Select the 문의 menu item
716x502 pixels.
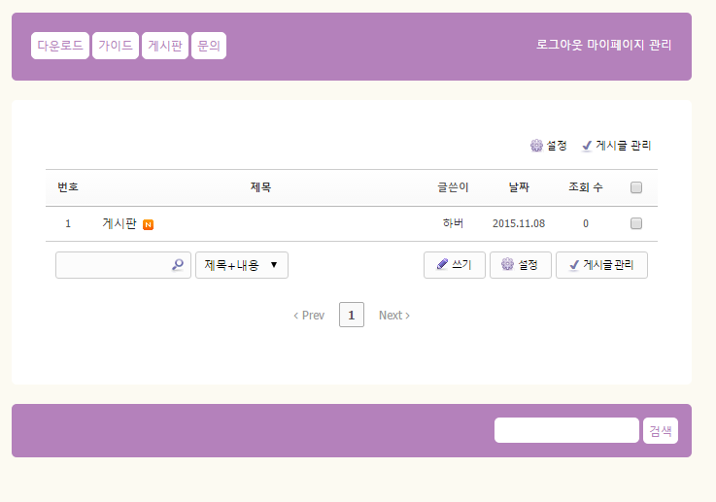[x=209, y=46]
